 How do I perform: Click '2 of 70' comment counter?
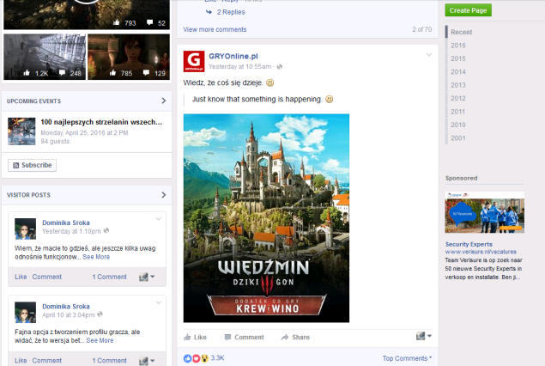point(422,29)
